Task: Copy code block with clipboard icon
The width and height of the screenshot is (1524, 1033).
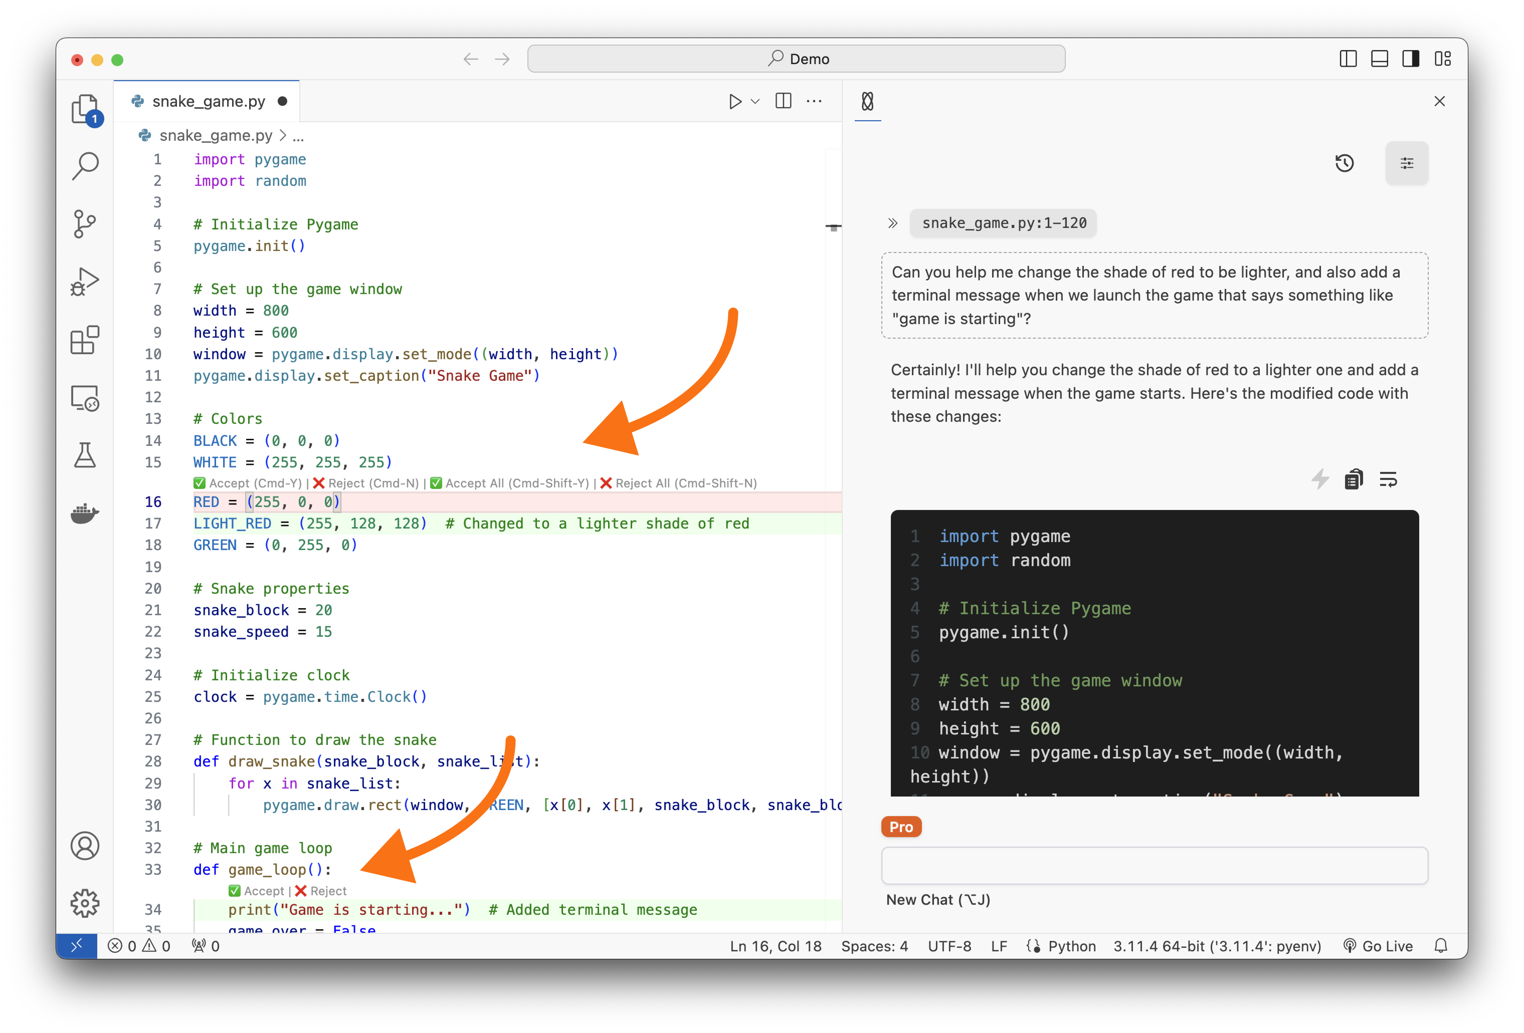Action: click(x=1354, y=479)
